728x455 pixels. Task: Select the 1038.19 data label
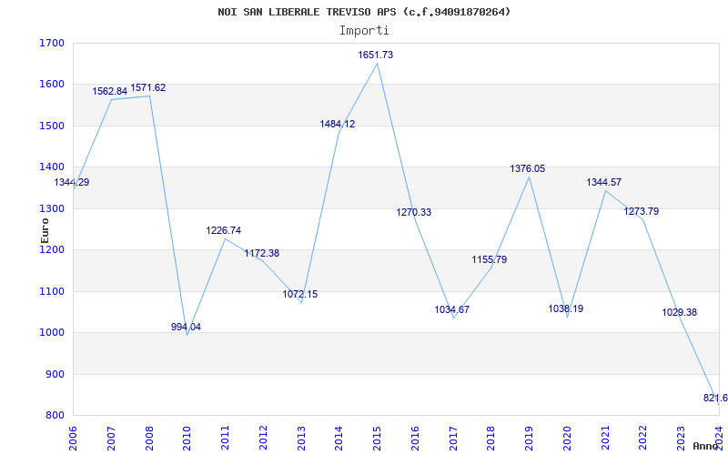point(565,308)
